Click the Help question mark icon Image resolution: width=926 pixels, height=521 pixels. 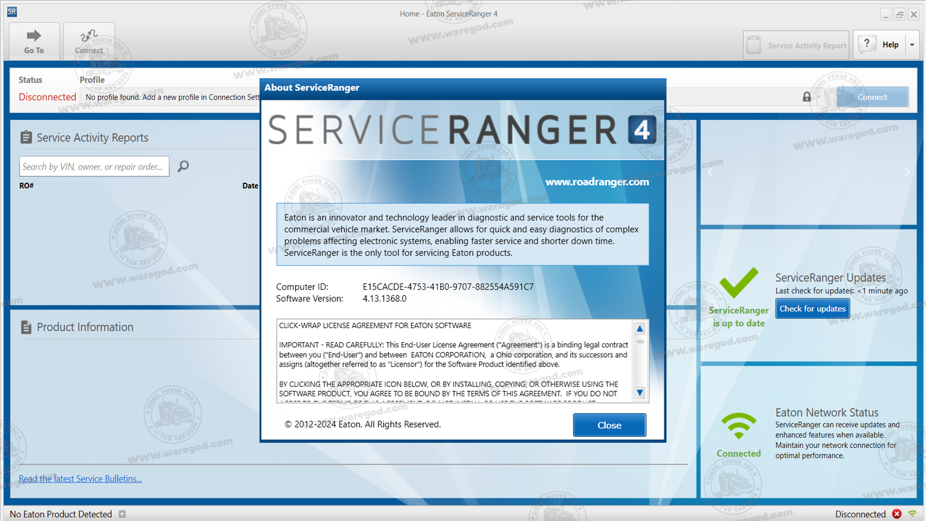[867, 43]
